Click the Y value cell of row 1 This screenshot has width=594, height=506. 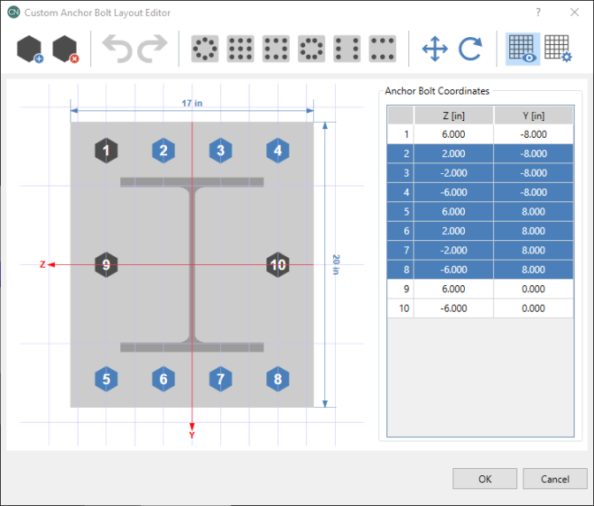point(533,134)
